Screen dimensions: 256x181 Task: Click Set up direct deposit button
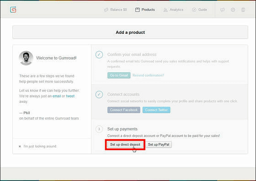click(x=125, y=144)
